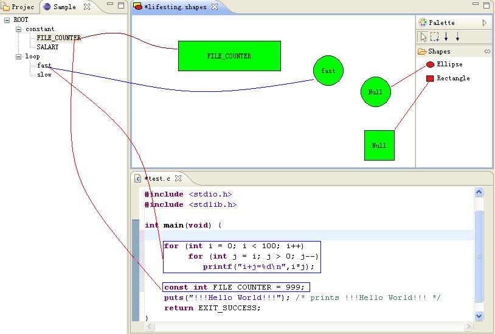Click the Shapes drawer header label
Screen dimensions: 495x334
[439, 51]
